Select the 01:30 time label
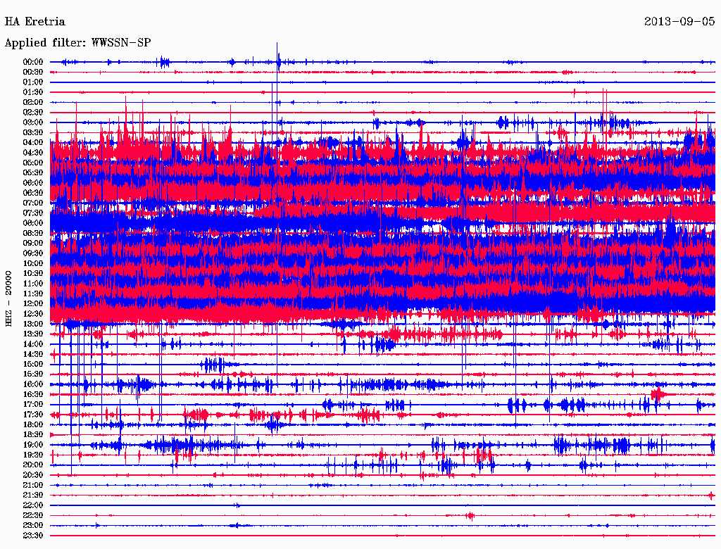 tap(33, 92)
